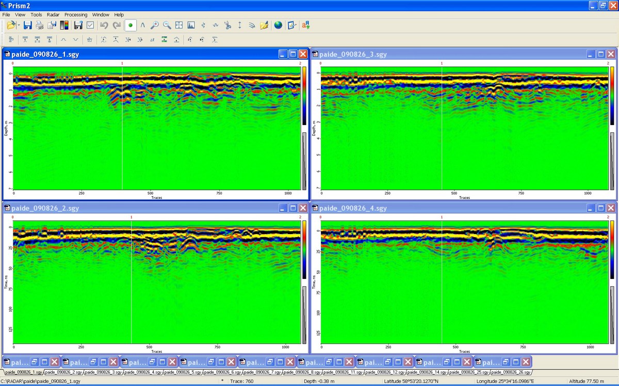Image resolution: width=619 pixels, height=386 pixels.
Task: Switch to the paide_090826_5.sgy tab
Action: click(183, 372)
